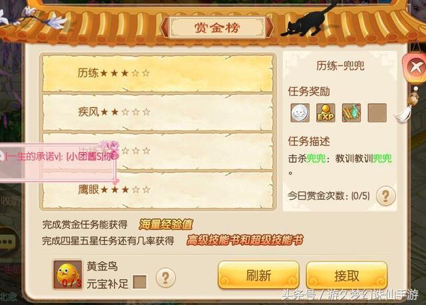The image size is (426, 305).
Task: Close the bounty board with the red X
Action: coord(415,67)
